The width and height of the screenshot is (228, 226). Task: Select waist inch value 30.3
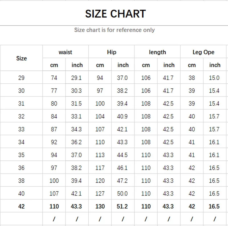click(x=76, y=91)
